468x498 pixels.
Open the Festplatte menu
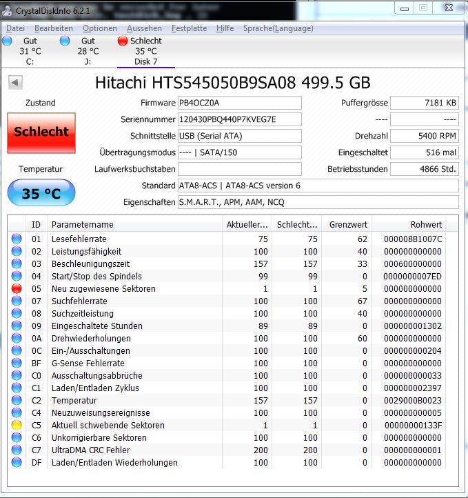point(189,28)
